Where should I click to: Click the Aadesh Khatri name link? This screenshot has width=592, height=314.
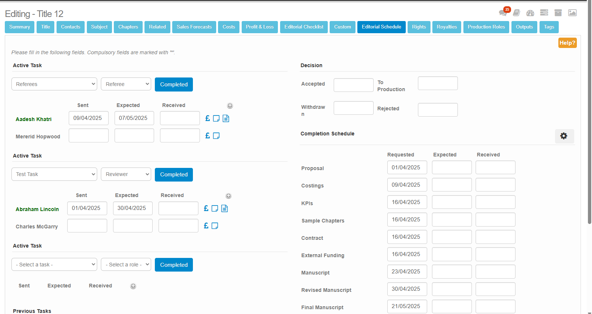(34, 119)
